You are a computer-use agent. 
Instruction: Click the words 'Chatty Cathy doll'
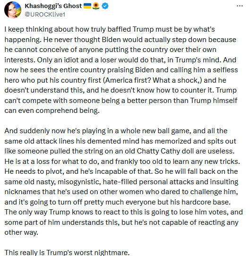click(x=165, y=151)
